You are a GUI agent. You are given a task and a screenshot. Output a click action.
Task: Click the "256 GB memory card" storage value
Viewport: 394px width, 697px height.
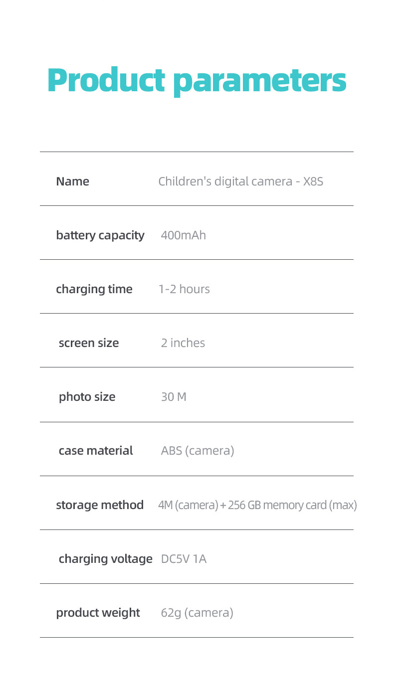pos(277,505)
